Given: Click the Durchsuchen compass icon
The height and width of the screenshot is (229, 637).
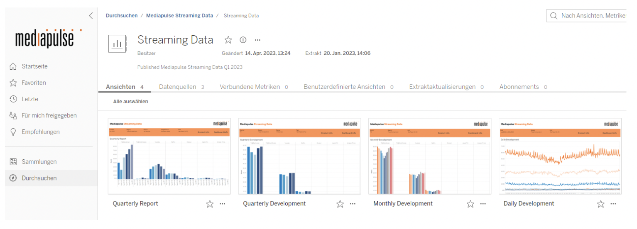Looking at the screenshot, I should click(x=13, y=178).
